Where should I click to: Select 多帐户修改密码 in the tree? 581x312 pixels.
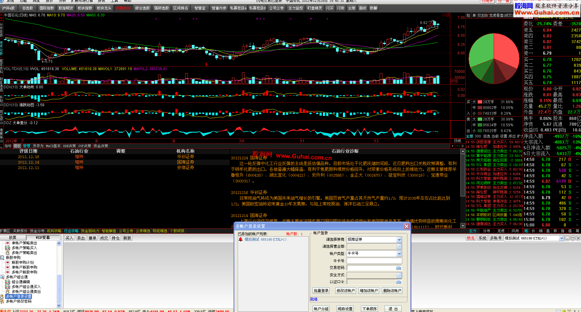click(x=19, y=301)
